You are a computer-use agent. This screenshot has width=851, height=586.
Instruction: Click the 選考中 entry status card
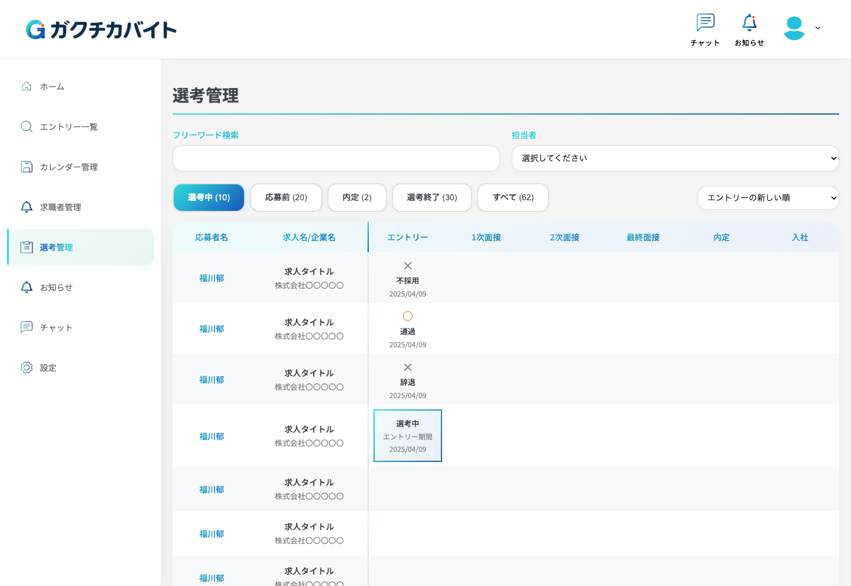408,436
